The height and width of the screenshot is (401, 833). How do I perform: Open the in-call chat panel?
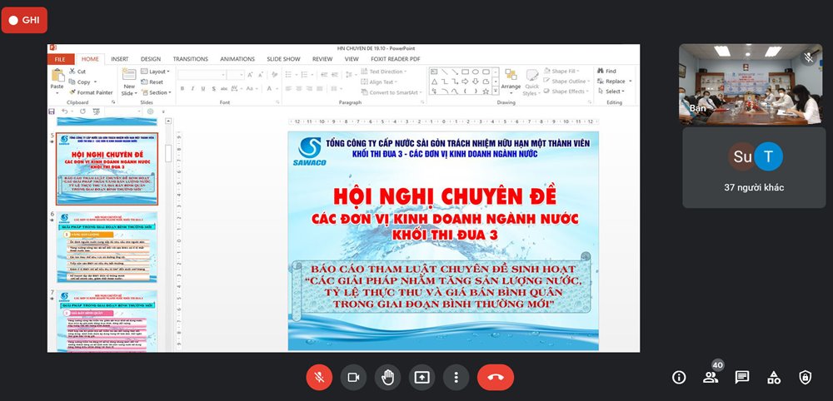click(x=742, y=377)
